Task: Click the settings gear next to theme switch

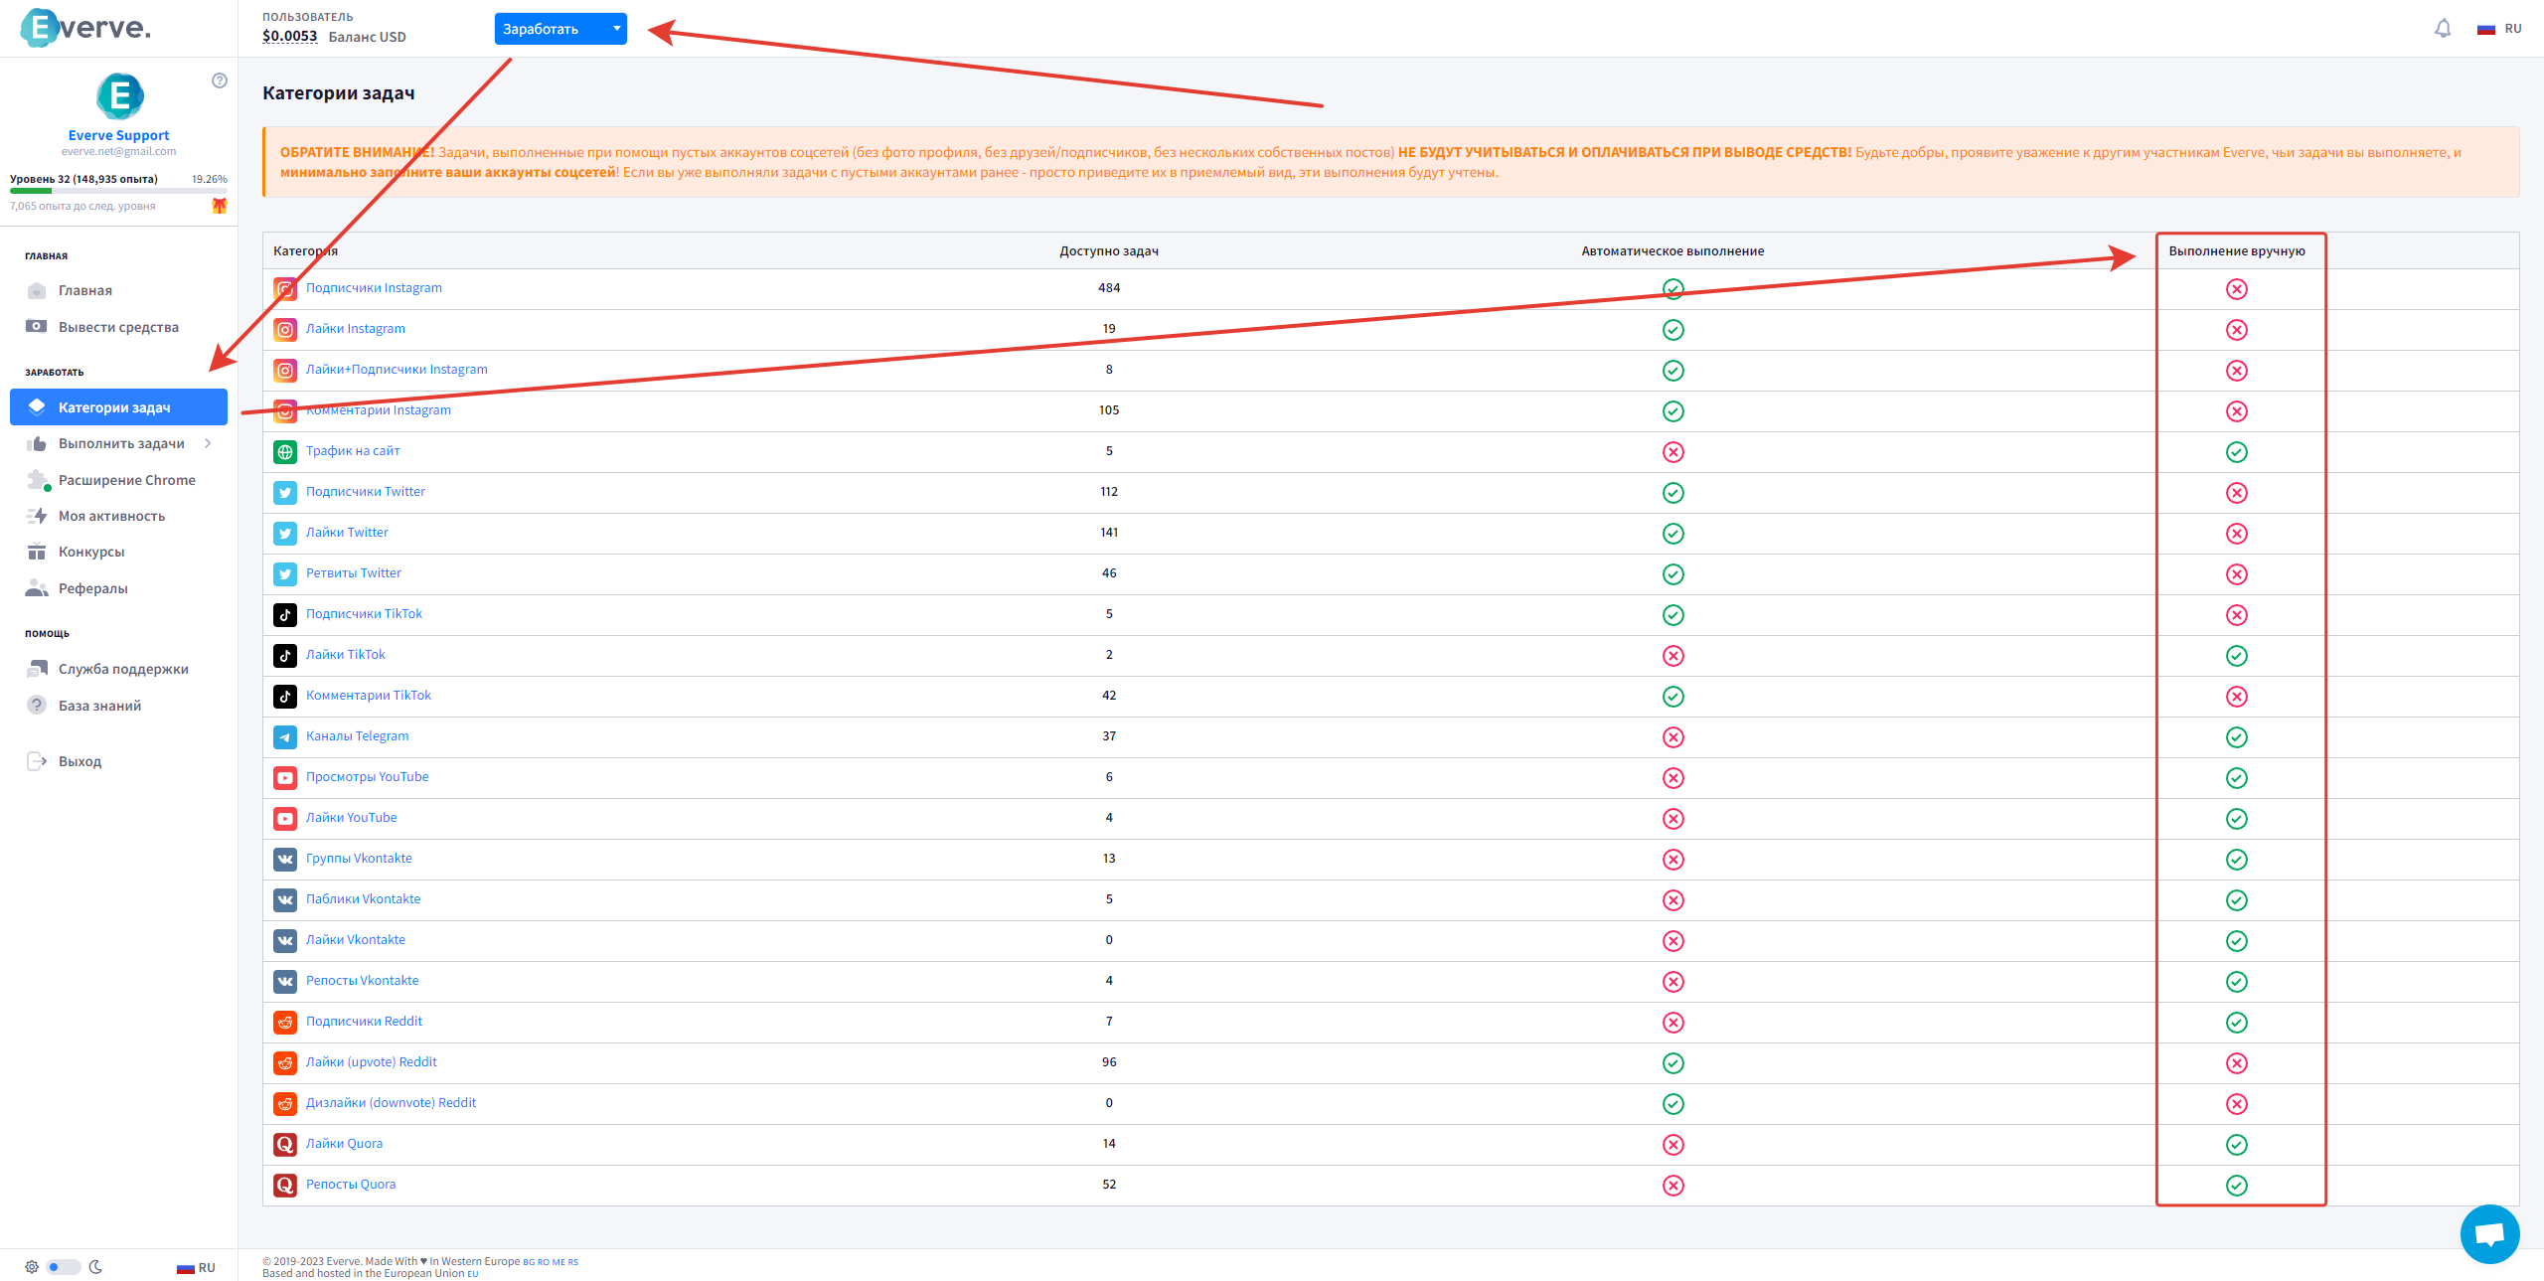Action: click(x=32, y=1267)
